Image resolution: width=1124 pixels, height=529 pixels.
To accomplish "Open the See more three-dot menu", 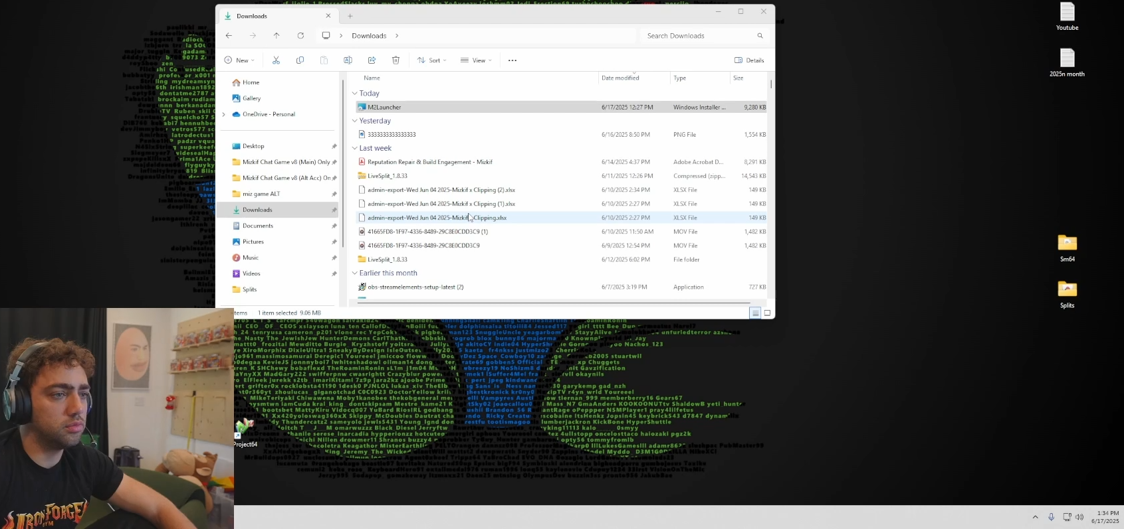I will coord(512,60).
